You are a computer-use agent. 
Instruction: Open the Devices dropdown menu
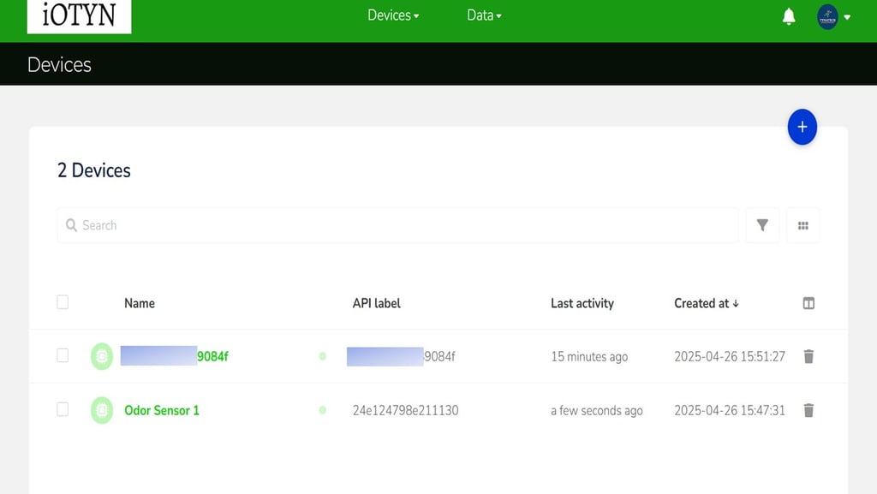392,15
